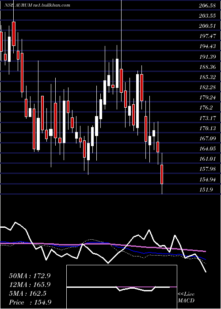Select the 151.9 axis label
Screen dimensions: 221x309
pos(206,190)
